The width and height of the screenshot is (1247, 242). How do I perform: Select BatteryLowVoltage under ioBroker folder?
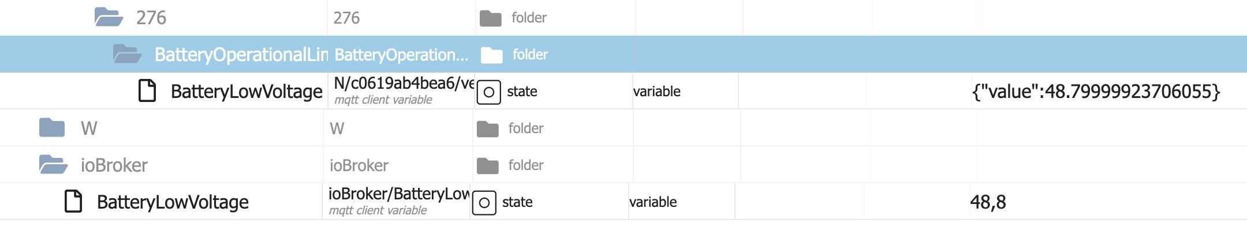coord(173,202)
